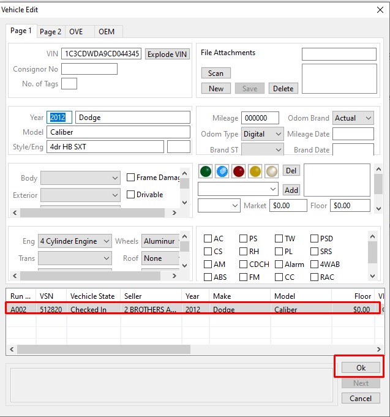This screenshot has height=417, width=390.
Task: Pick the gold color circle icon
Action: (255, 171)
